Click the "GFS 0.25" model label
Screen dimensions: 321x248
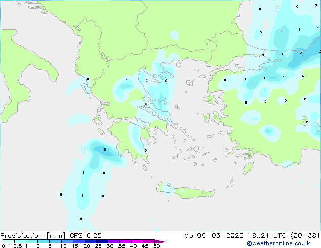pyautogui.click(x=86, y=236)
